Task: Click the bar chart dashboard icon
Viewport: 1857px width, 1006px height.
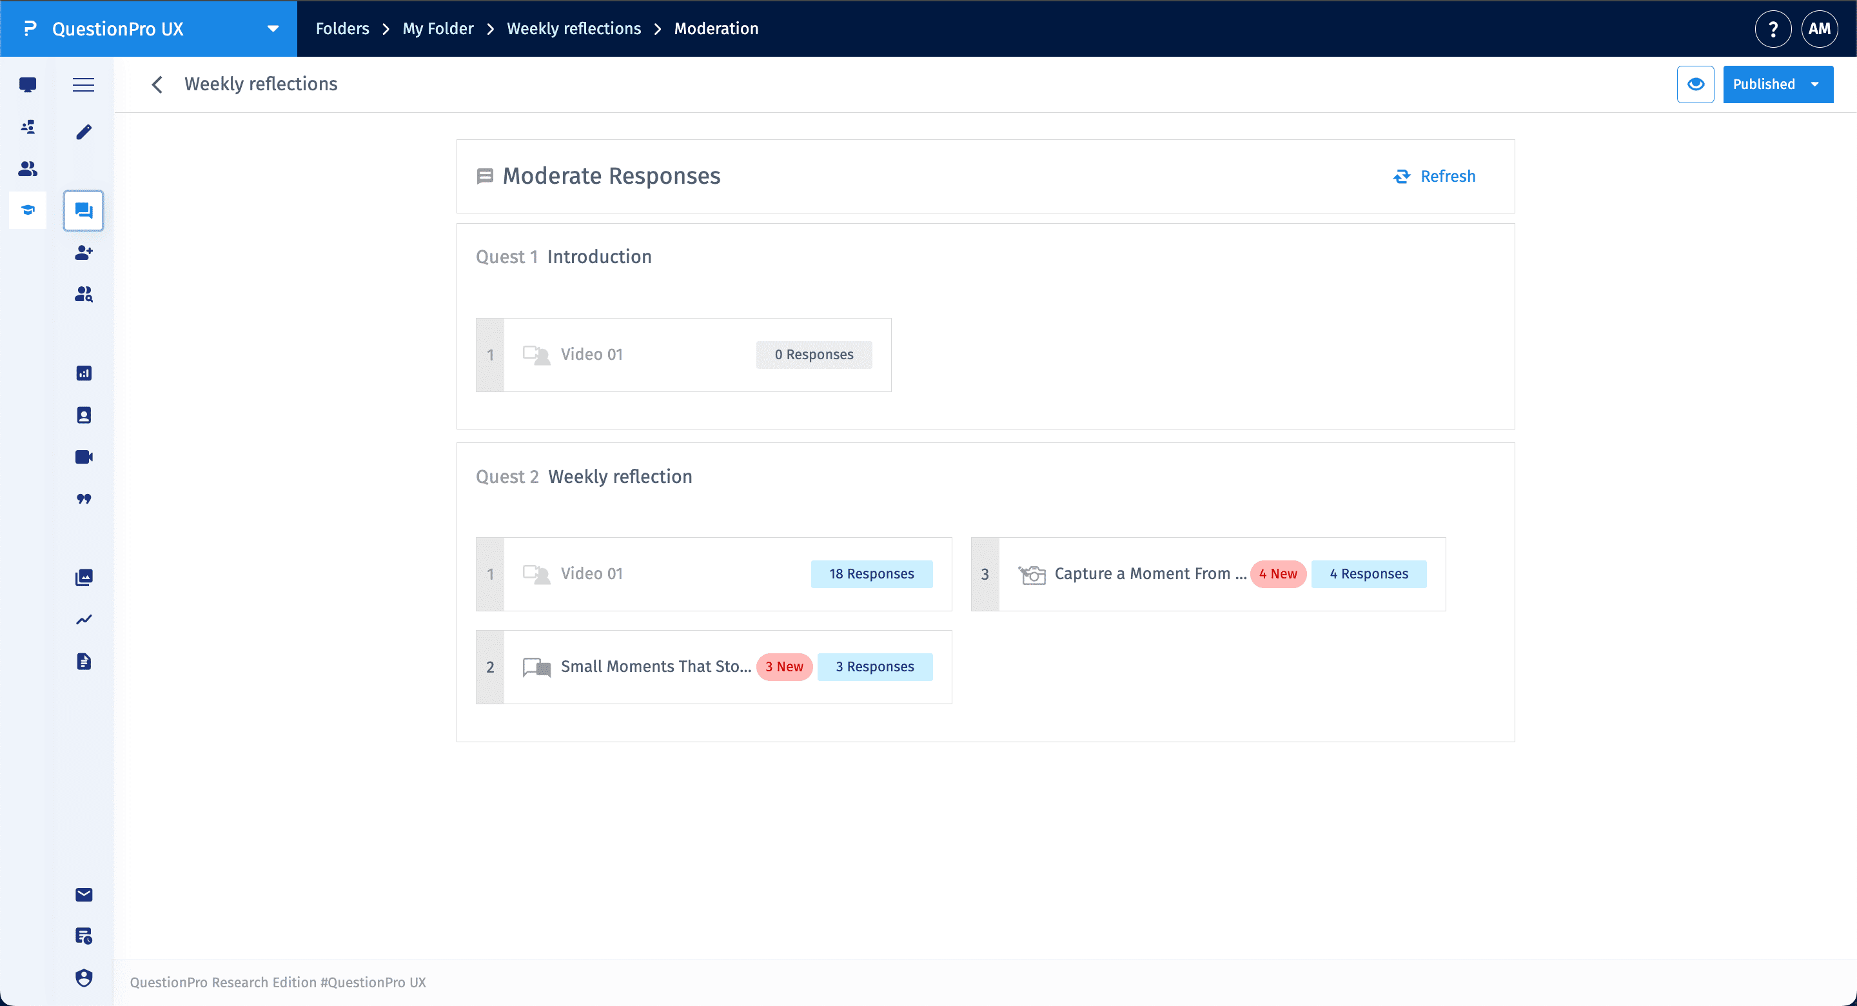Action: click(84, 373)
